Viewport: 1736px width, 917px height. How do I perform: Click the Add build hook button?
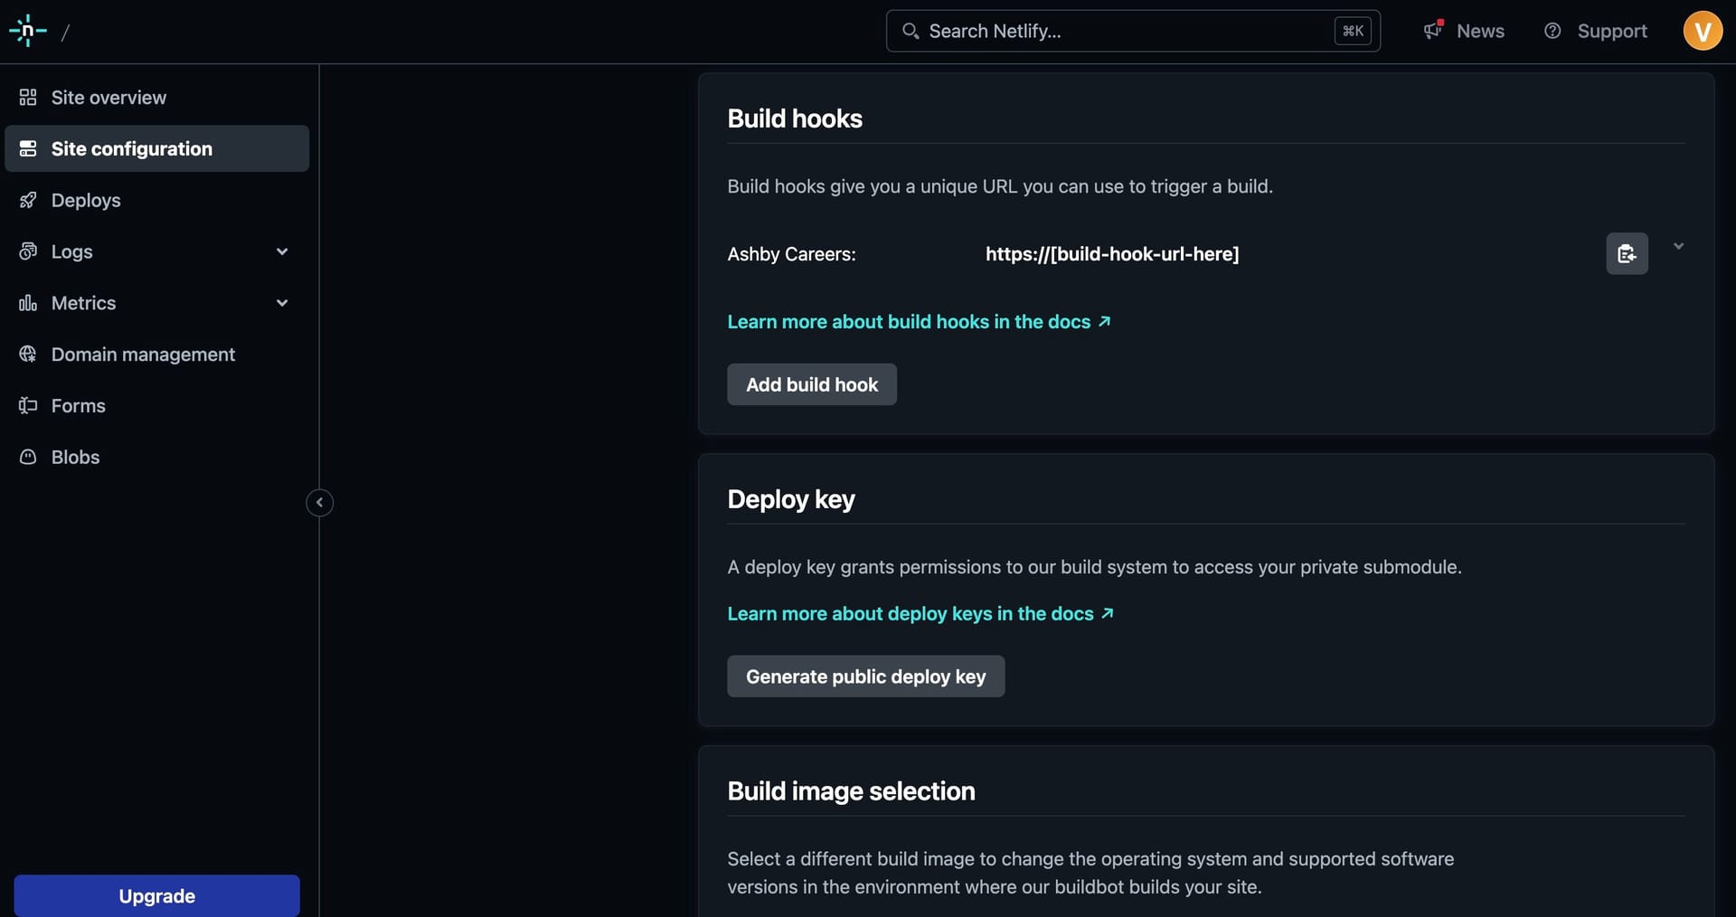pos(811,383)
